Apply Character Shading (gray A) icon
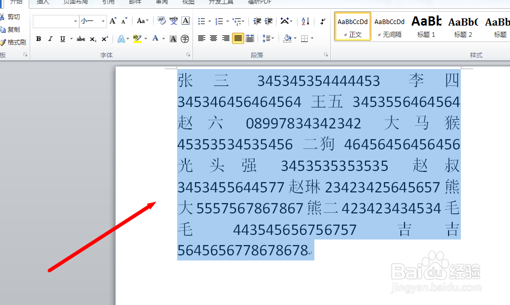The width and height of the screenshot is (510, 305). click(174, 39)
